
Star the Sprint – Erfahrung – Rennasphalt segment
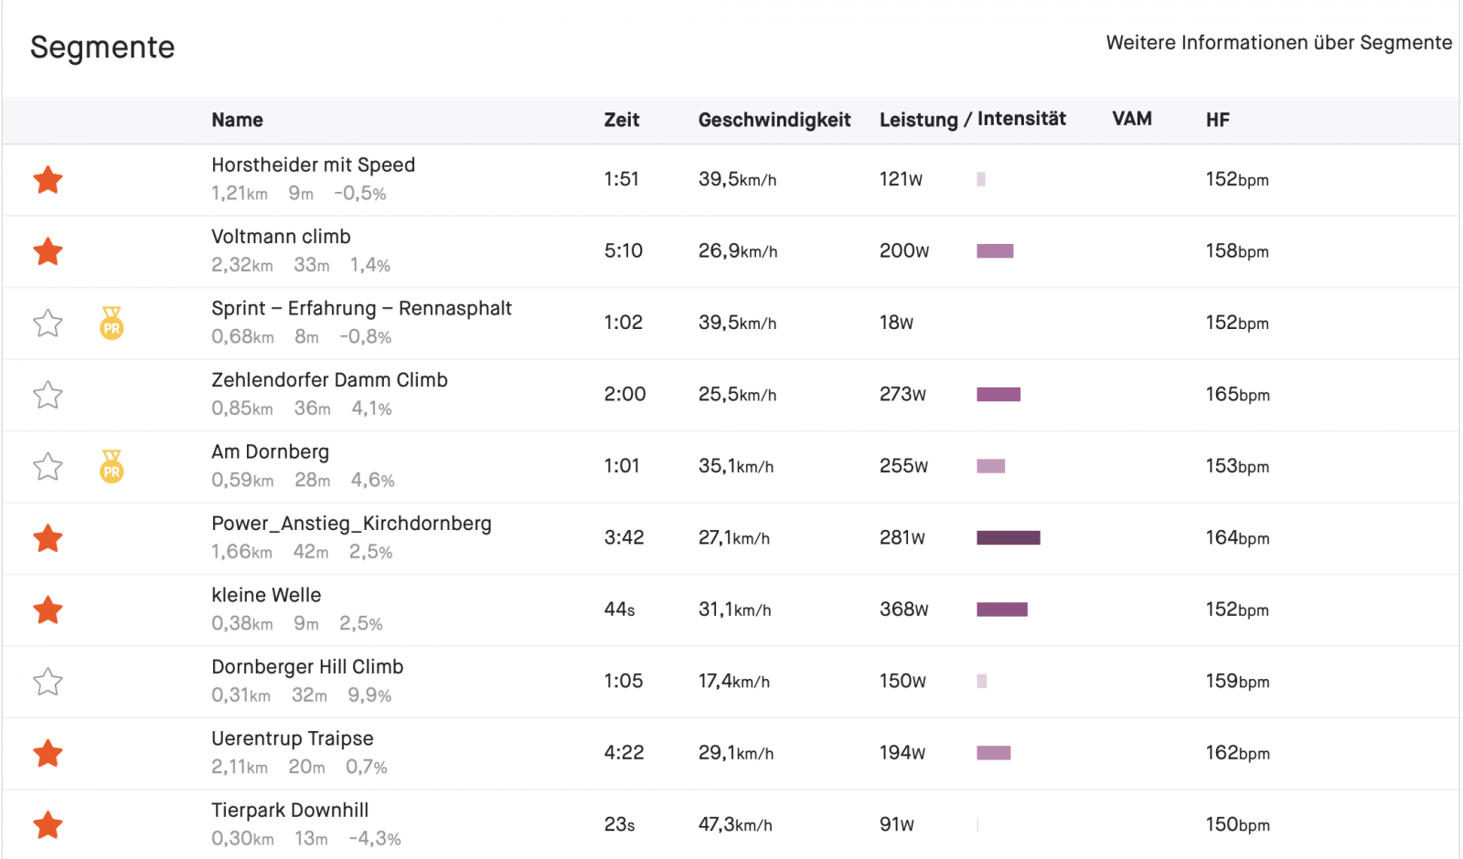coord(48,323)
